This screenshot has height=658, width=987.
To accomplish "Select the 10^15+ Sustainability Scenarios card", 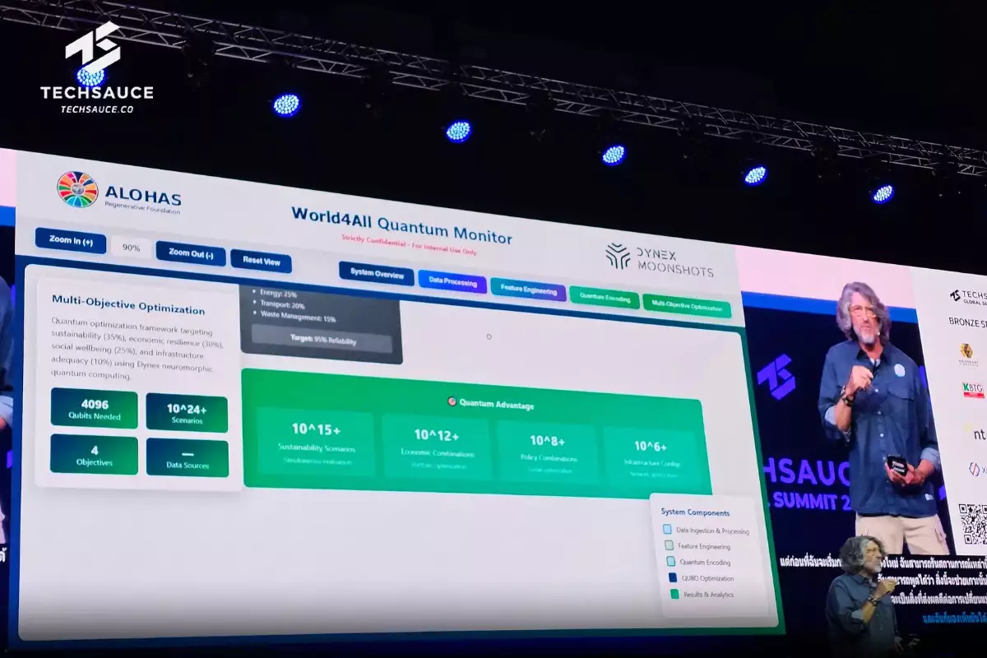I will (x=316, y=442).
